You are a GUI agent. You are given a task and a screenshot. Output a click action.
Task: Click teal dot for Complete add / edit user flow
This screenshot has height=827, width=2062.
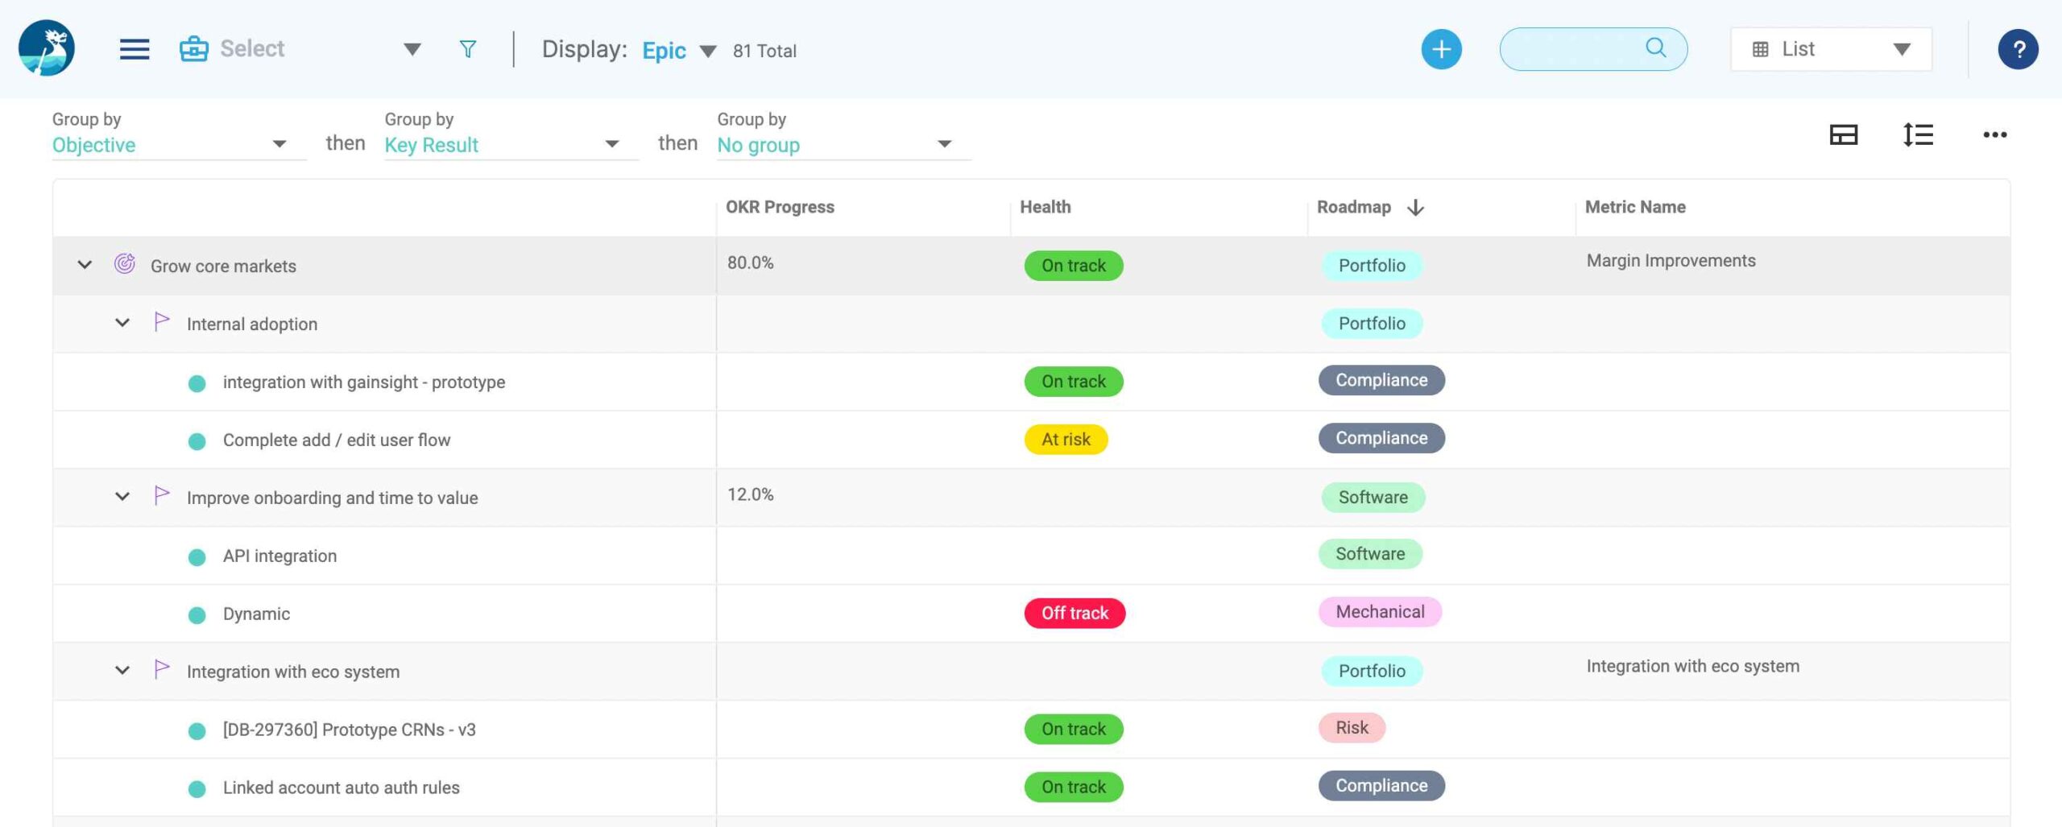197,441
